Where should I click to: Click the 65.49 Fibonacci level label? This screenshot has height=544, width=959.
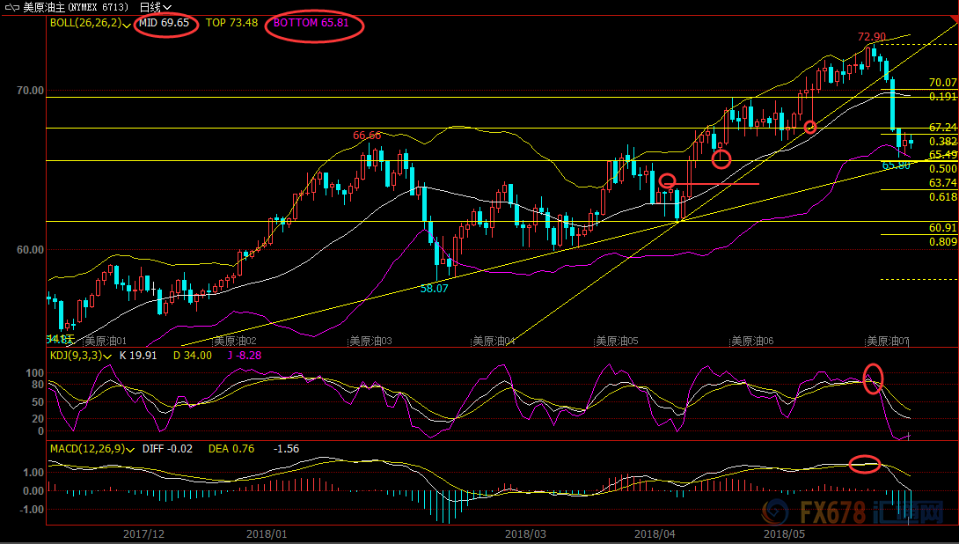pyautogui.click(x=942, y=155)
